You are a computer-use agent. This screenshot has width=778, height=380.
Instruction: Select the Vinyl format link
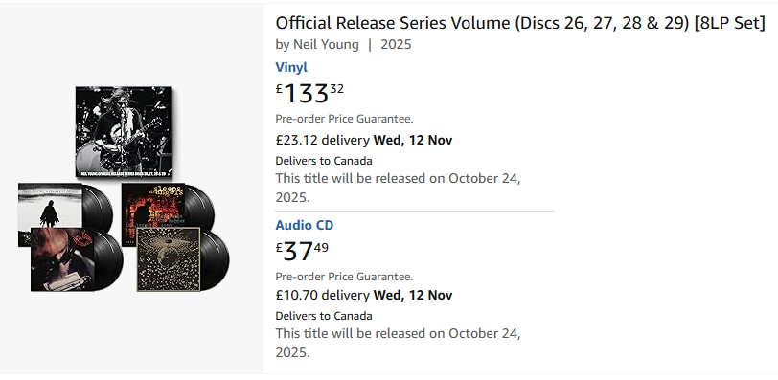(291, 67)
